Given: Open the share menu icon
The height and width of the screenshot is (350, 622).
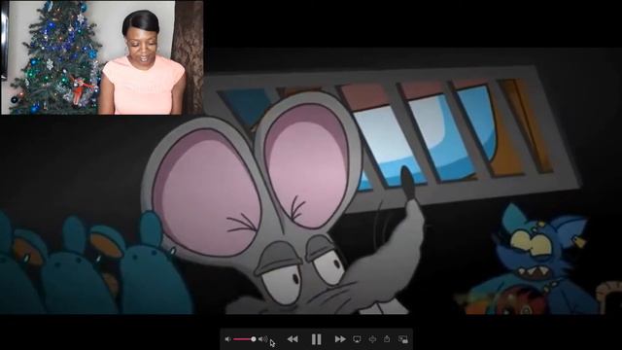Looking at the screenshot, I should [387, 339].
